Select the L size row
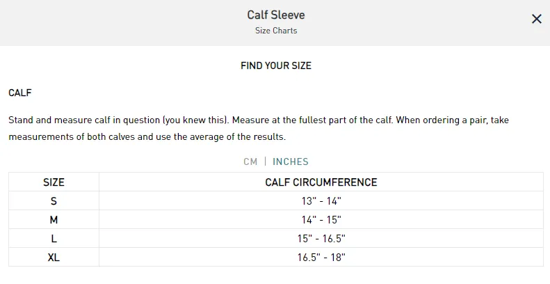Image resolution: width=550 pixels, height=284 pixels. click(x=276, y=238)
